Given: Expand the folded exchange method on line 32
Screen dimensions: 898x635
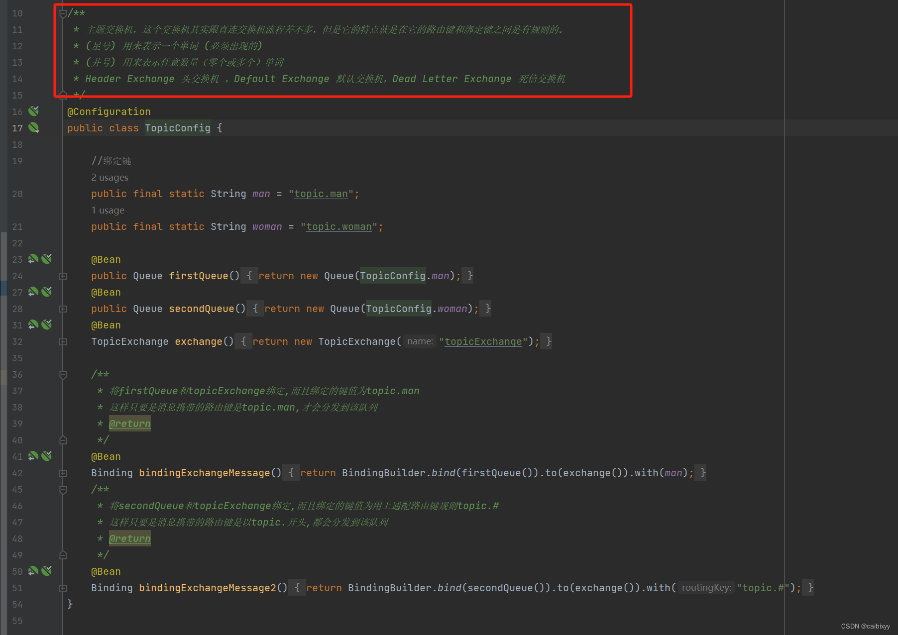Looking at the screenshot, I should coord(63,341).
